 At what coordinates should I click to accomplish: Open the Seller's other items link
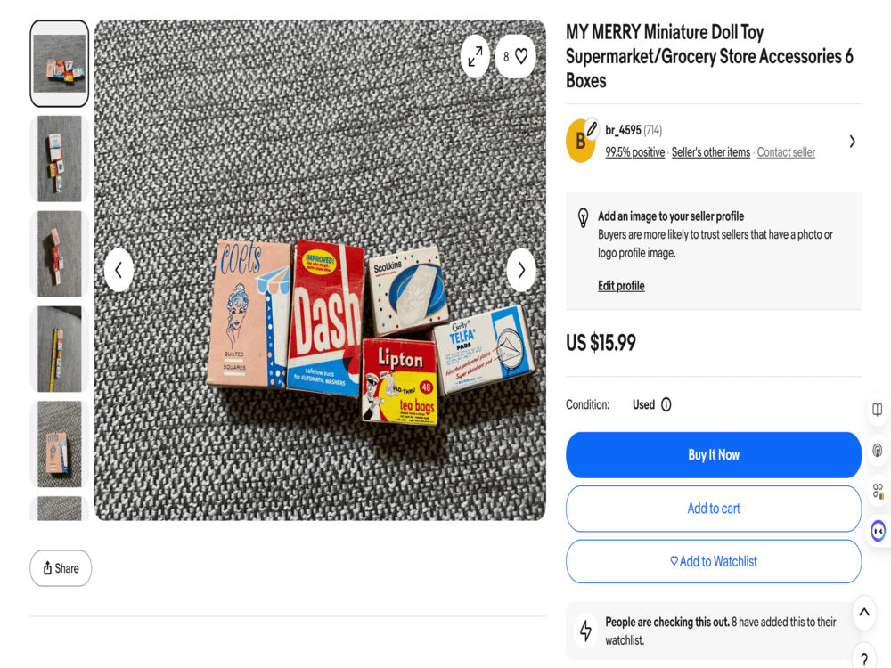711,152
